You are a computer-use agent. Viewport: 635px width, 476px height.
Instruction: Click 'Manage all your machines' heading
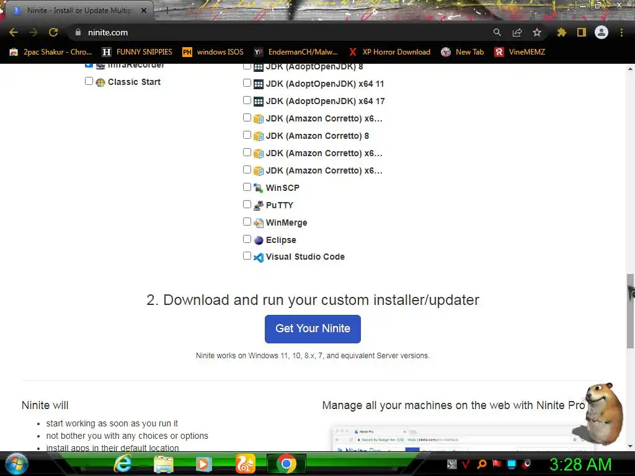[453, 405]
